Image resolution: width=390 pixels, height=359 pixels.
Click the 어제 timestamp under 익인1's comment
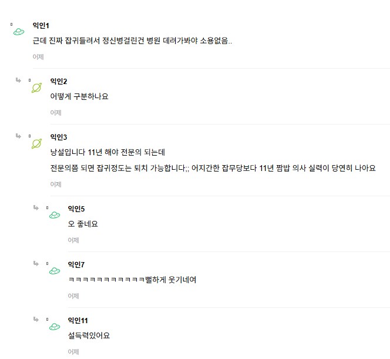(38, 57)
